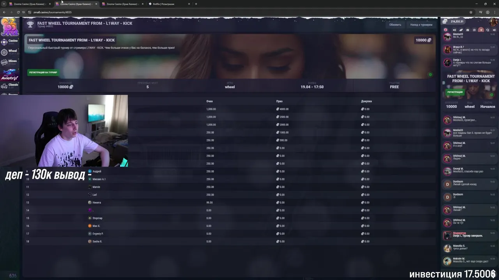
Task: Click Danja I. top chat message avatar
Action: pos(448,62)
